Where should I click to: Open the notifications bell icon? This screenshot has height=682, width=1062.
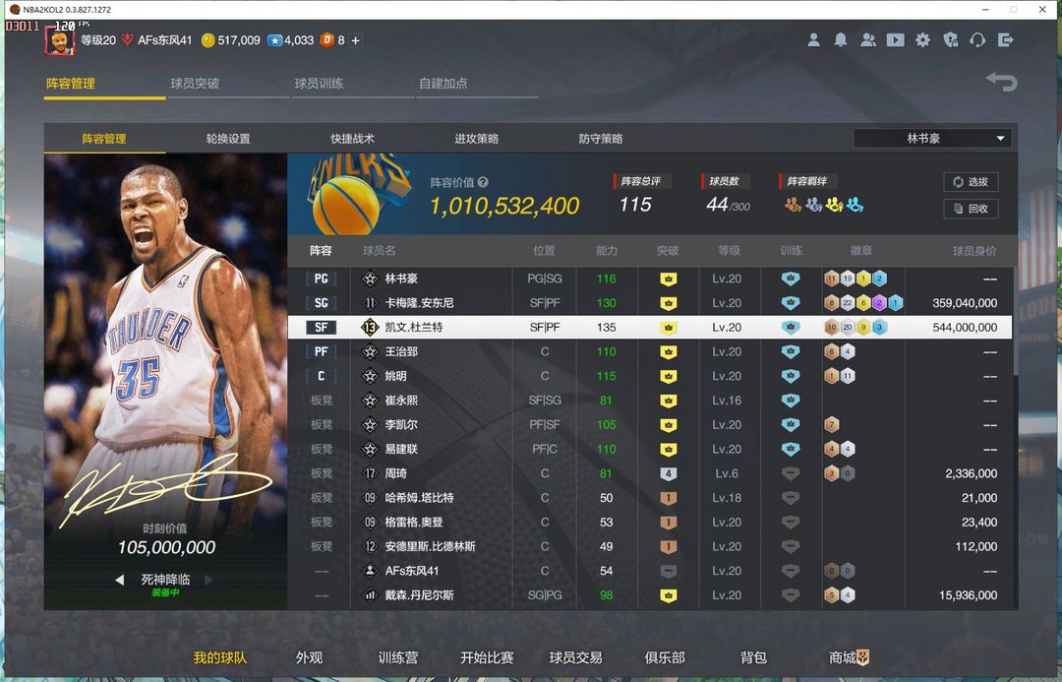tap(841, 40)
